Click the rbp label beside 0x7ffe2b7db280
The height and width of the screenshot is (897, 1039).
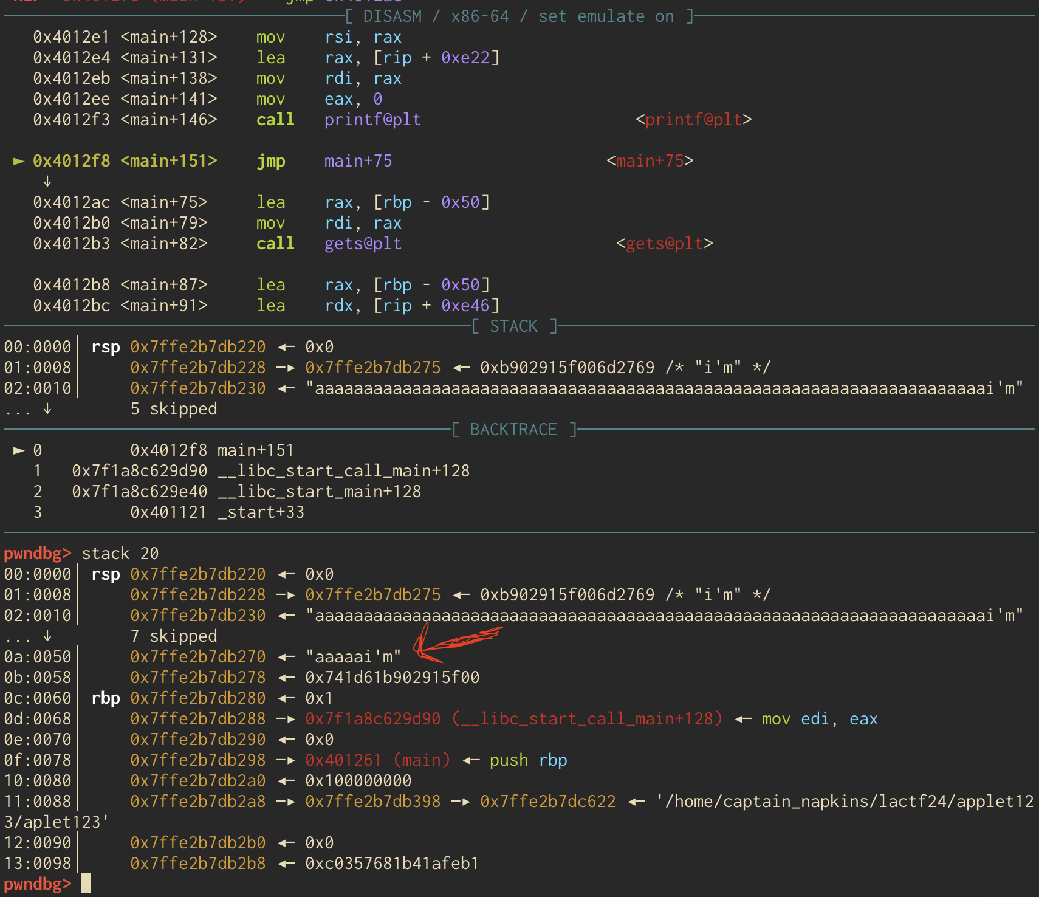105,698
